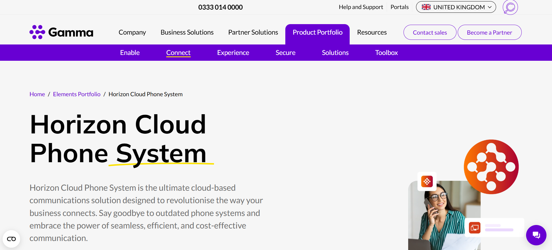The image size is (552, 250).
Task: Click the small orange Horizon app badge
Action: click(x=427, y=181)
